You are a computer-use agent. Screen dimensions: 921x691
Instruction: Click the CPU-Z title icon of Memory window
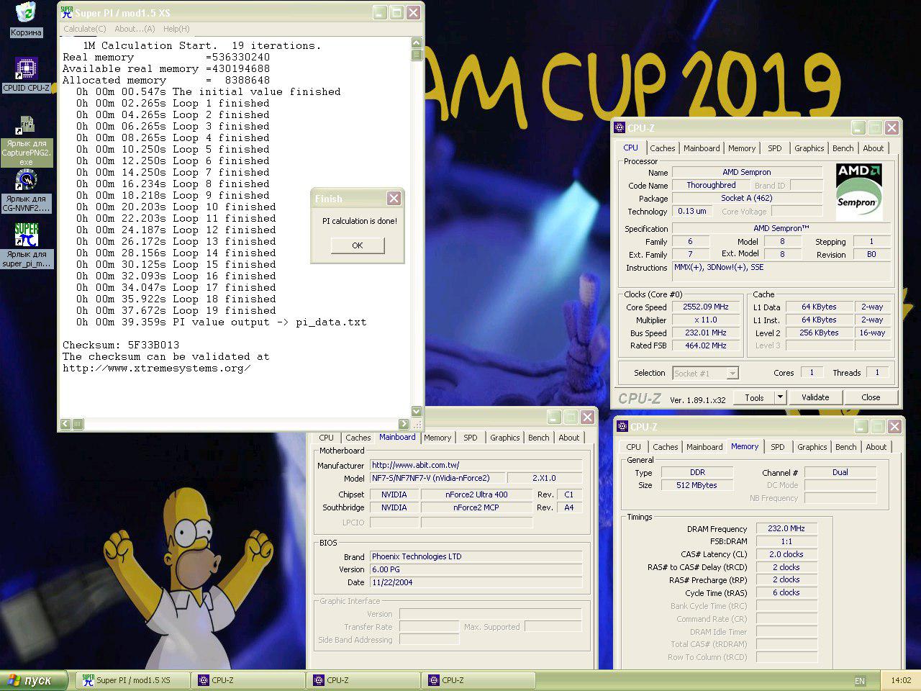tap(622, 426)
